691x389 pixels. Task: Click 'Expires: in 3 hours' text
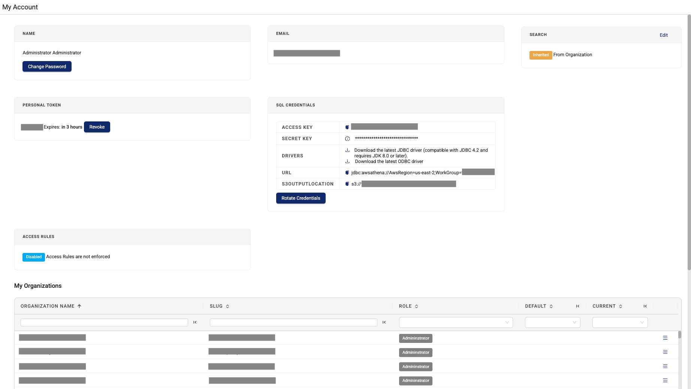[x=63, y=127]
